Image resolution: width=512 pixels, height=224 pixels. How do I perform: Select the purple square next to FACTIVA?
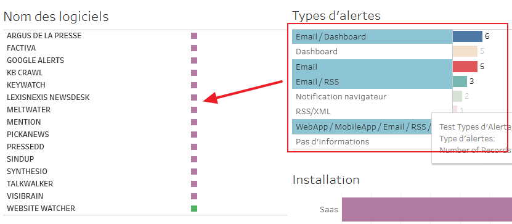point(194,48)
